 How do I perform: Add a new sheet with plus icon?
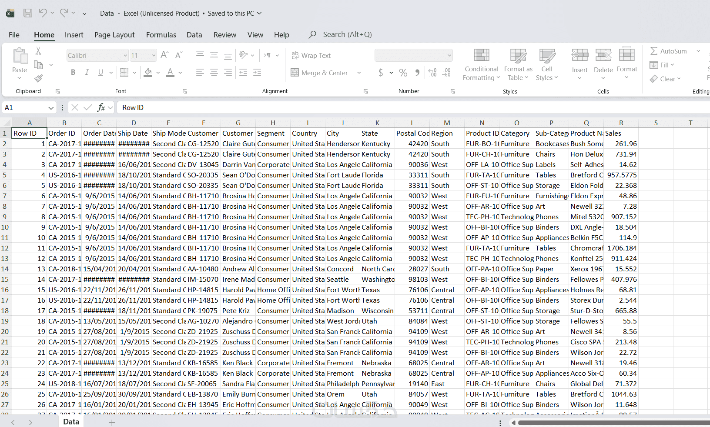(x=112, y=422)
